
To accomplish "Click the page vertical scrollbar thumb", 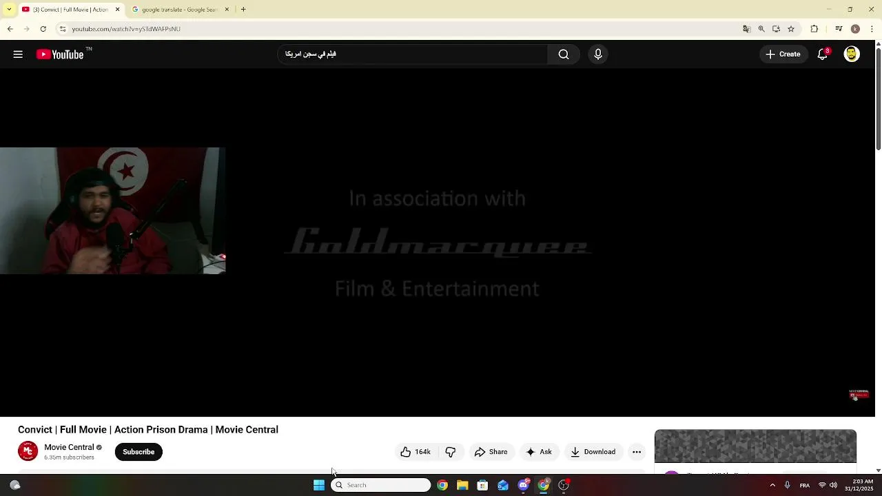I will (x=878, y=99).
